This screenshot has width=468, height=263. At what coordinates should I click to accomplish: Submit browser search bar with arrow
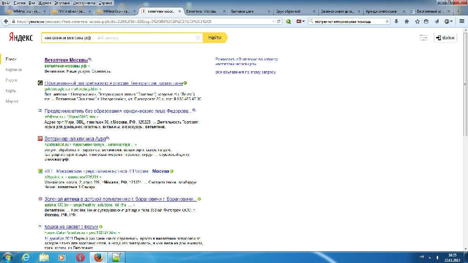pyautogui.click(x=387, y=22)
